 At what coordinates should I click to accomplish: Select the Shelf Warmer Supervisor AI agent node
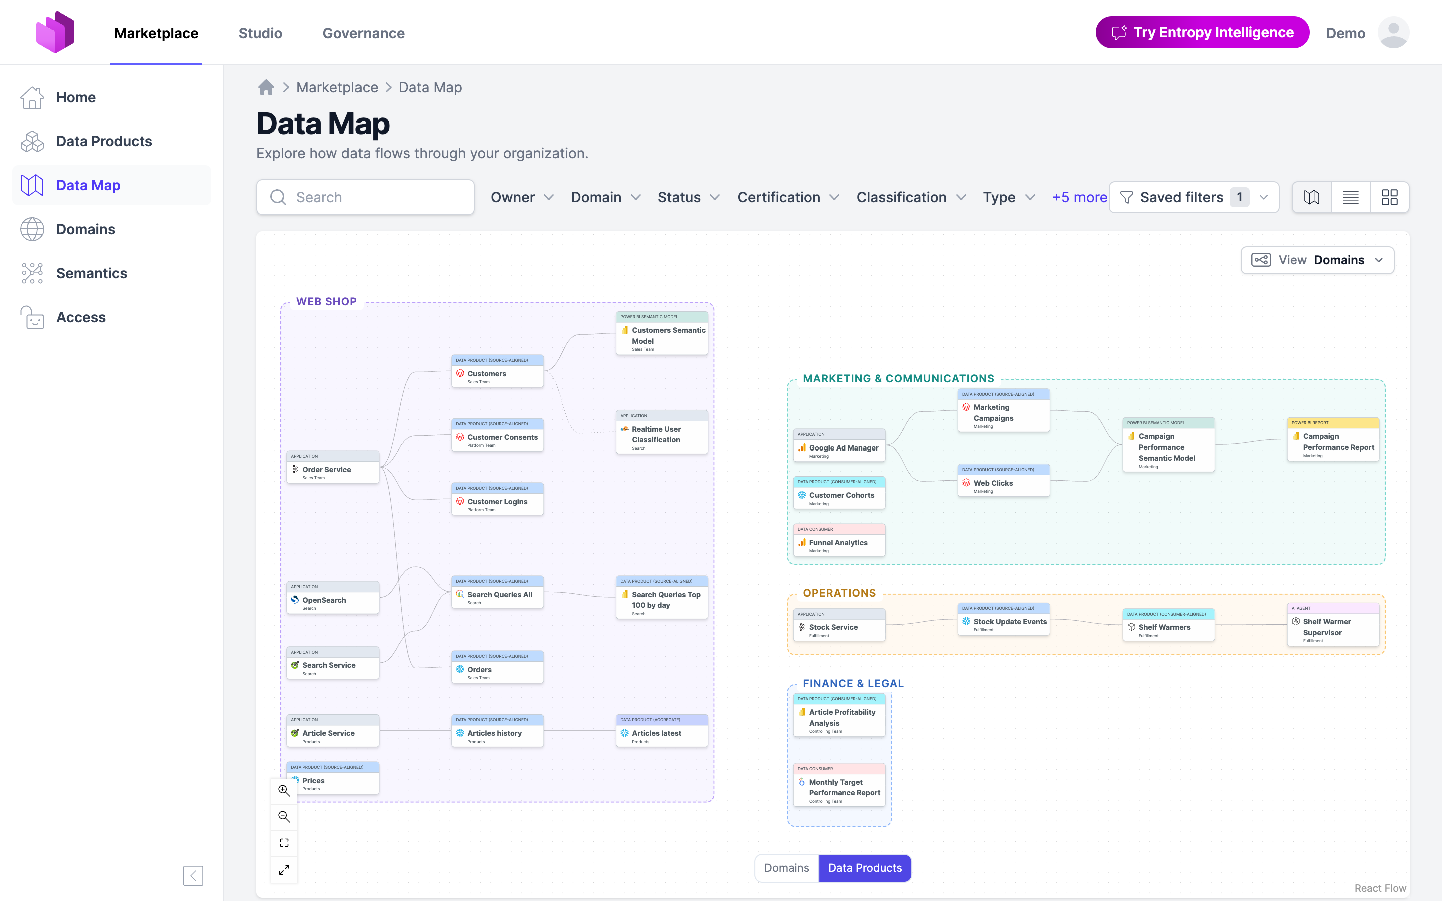tap(1333, 625)
